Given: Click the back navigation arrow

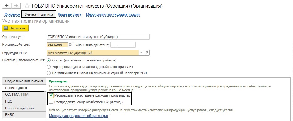Looking at the screenshot, I should (x=7, y=6).
